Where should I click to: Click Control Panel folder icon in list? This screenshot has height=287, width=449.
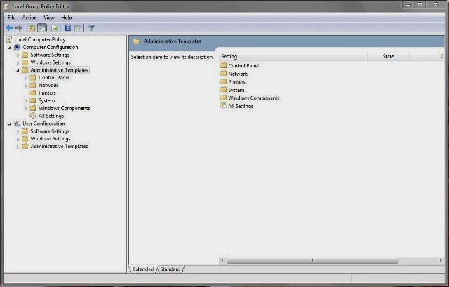click(224, 65)
